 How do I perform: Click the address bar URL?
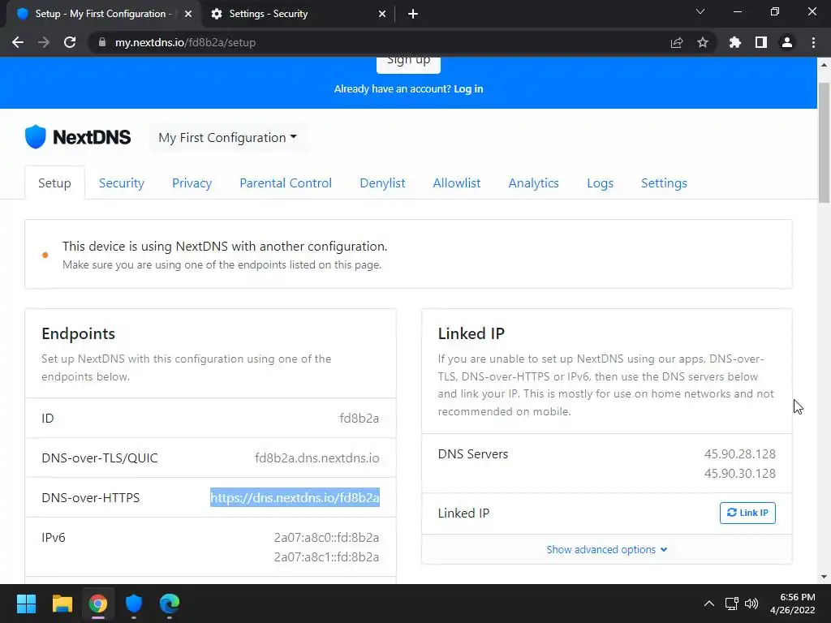tap(186, 42)
